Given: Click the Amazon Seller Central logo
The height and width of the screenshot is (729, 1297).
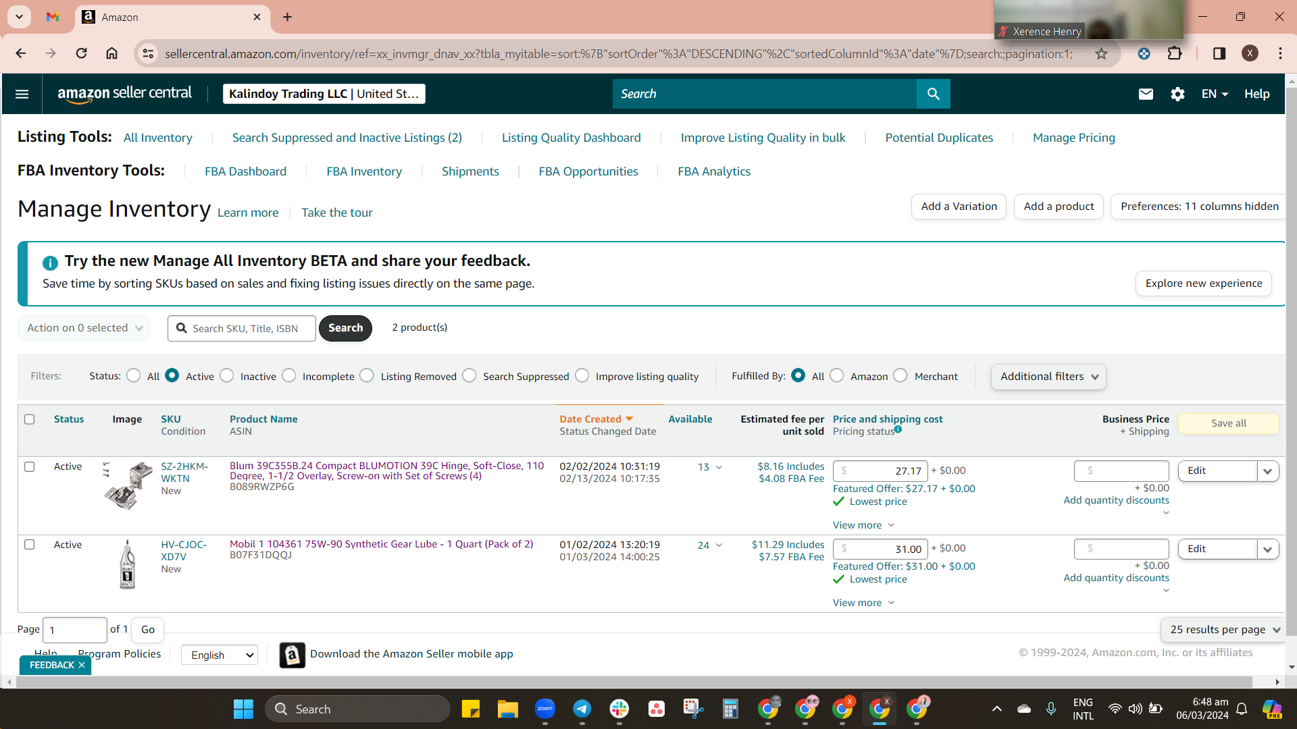Looking at the screenshot, I should coord(125,94).
